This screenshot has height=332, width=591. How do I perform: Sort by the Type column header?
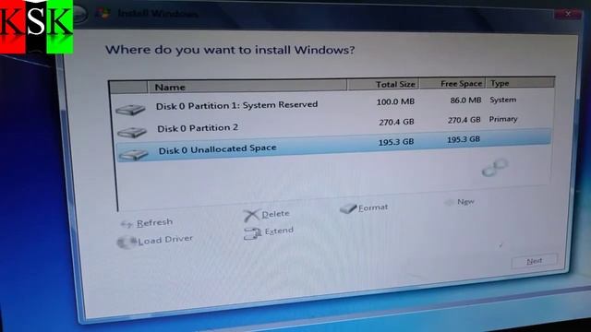point(520,82)
